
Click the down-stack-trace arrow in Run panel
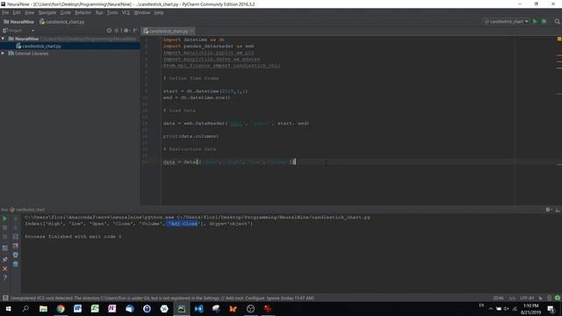(16, 227)
